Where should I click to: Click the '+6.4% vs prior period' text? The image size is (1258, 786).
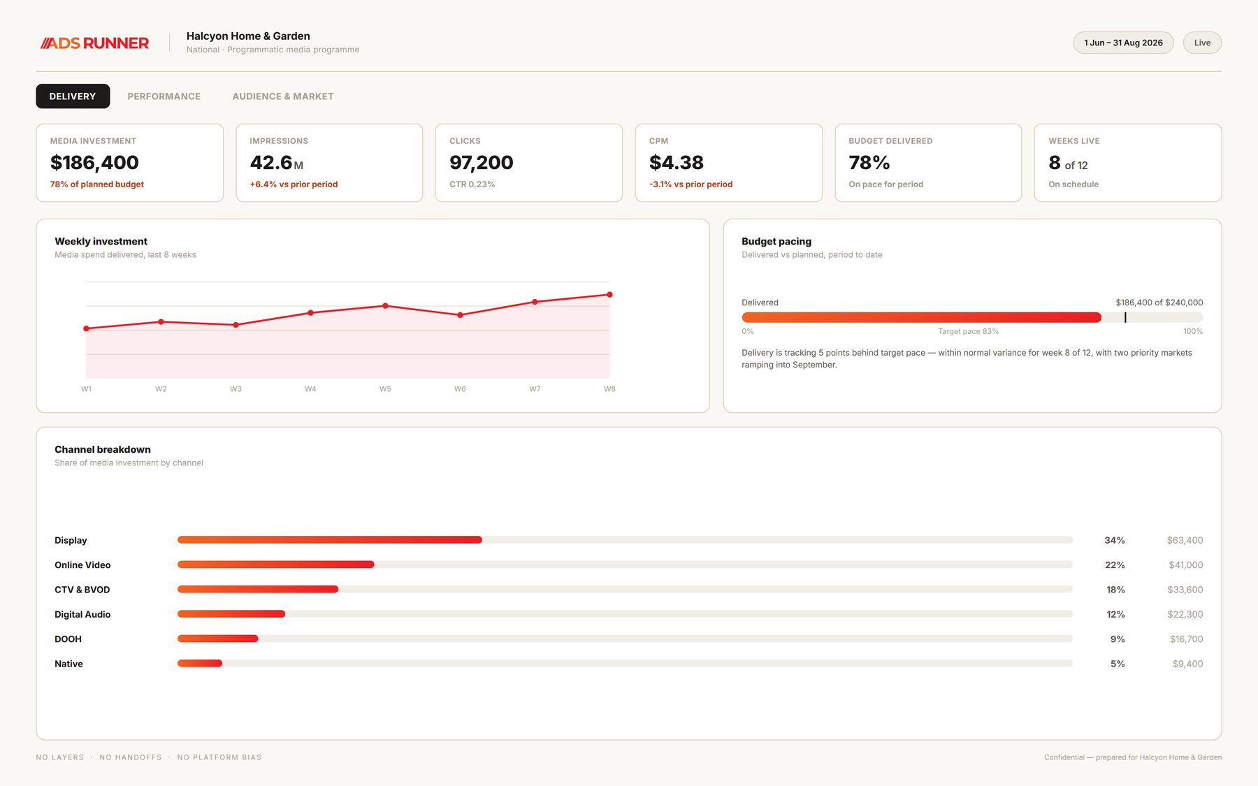click(294, 184)
